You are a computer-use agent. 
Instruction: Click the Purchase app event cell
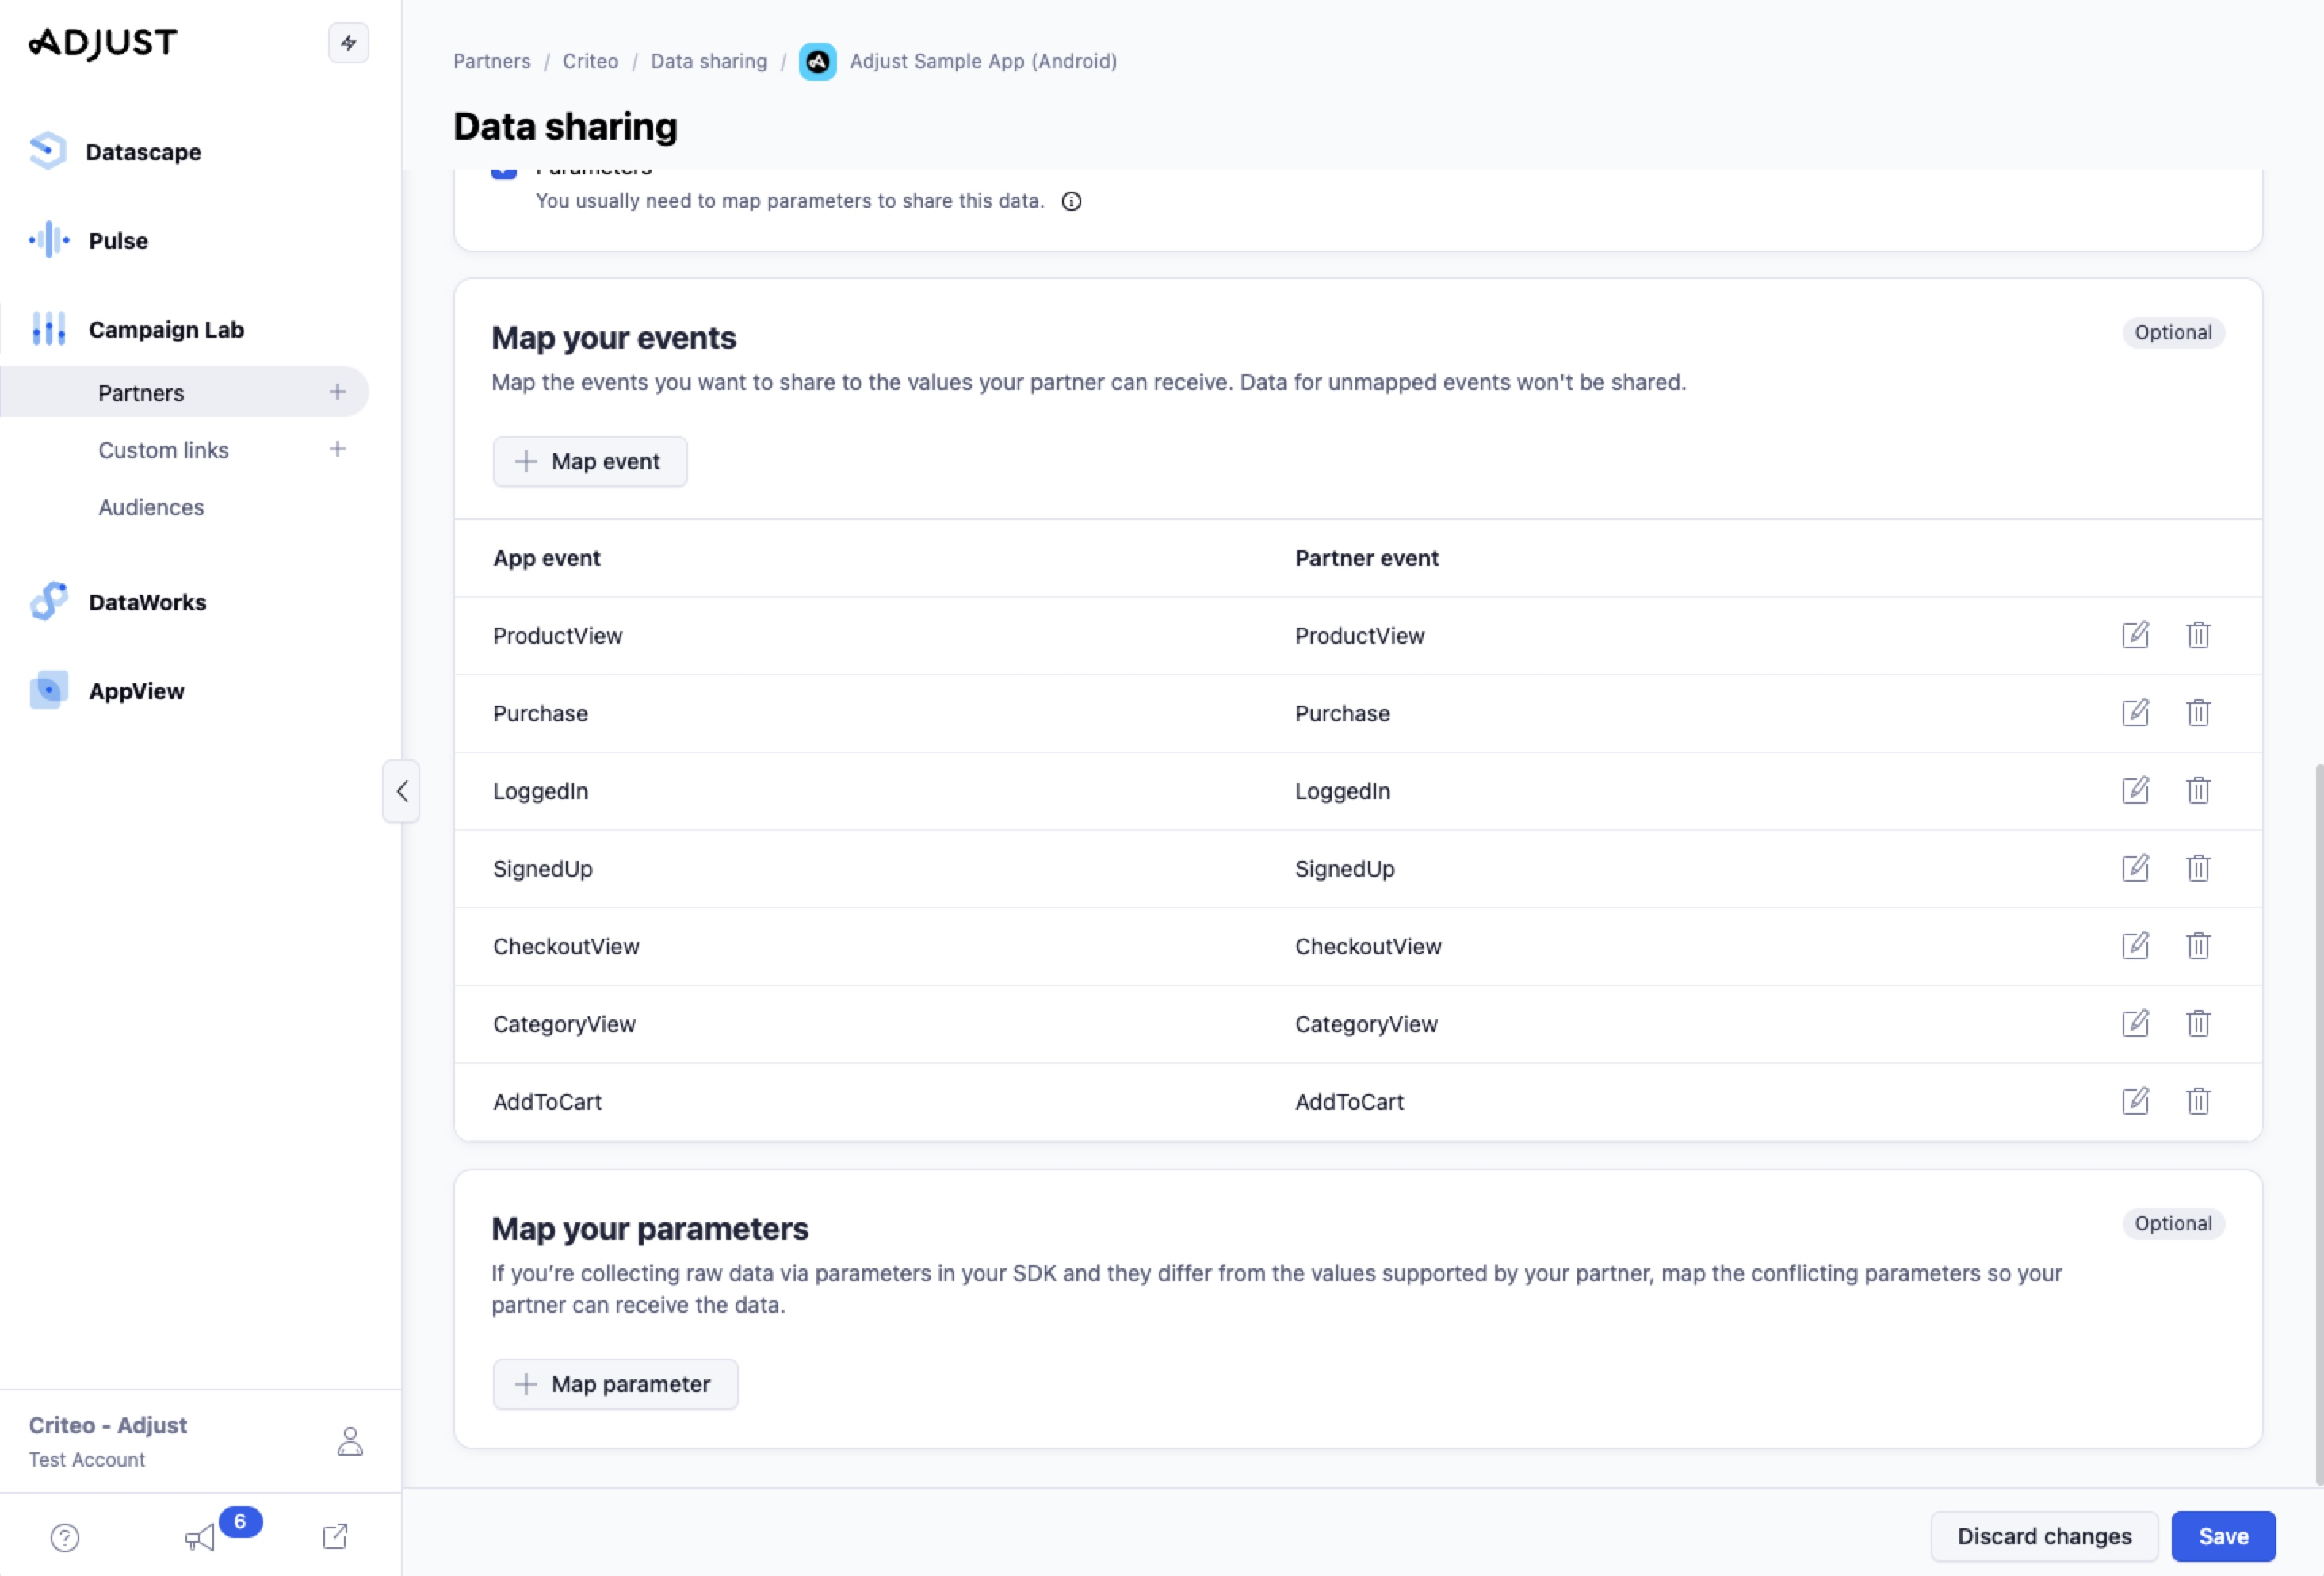coord(540,713)
